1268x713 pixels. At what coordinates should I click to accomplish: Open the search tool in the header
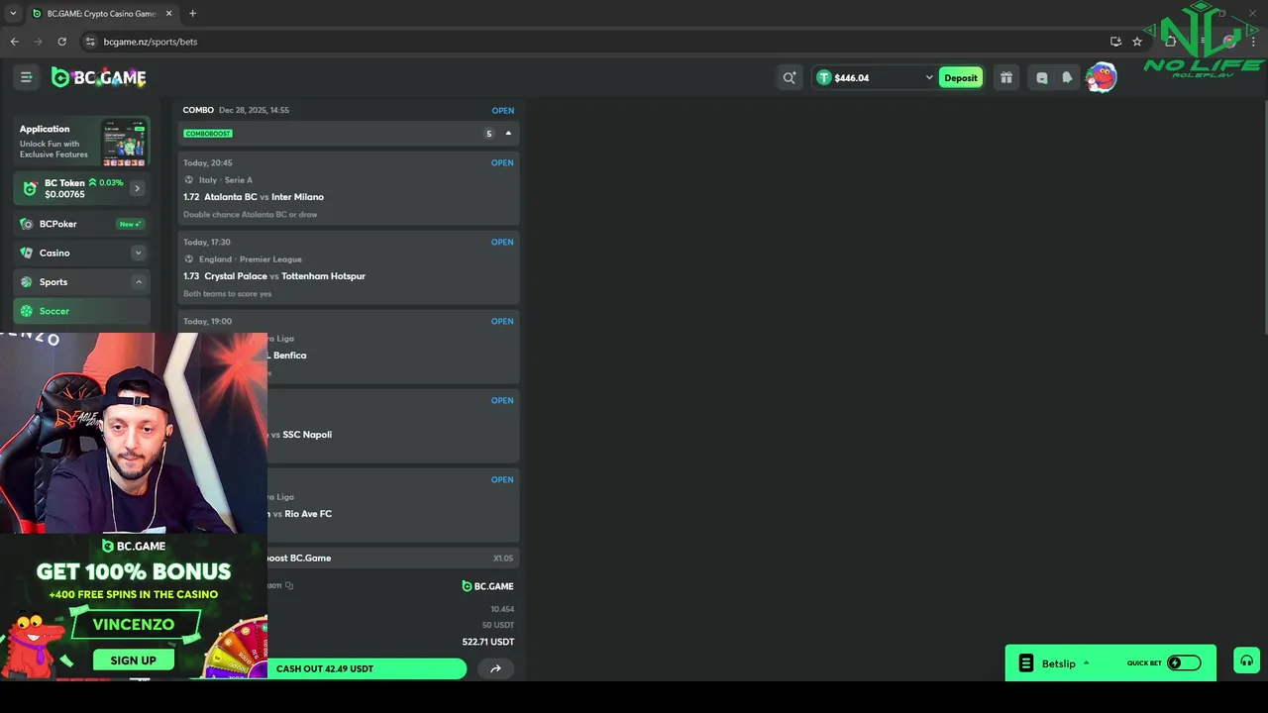point(789,77)
